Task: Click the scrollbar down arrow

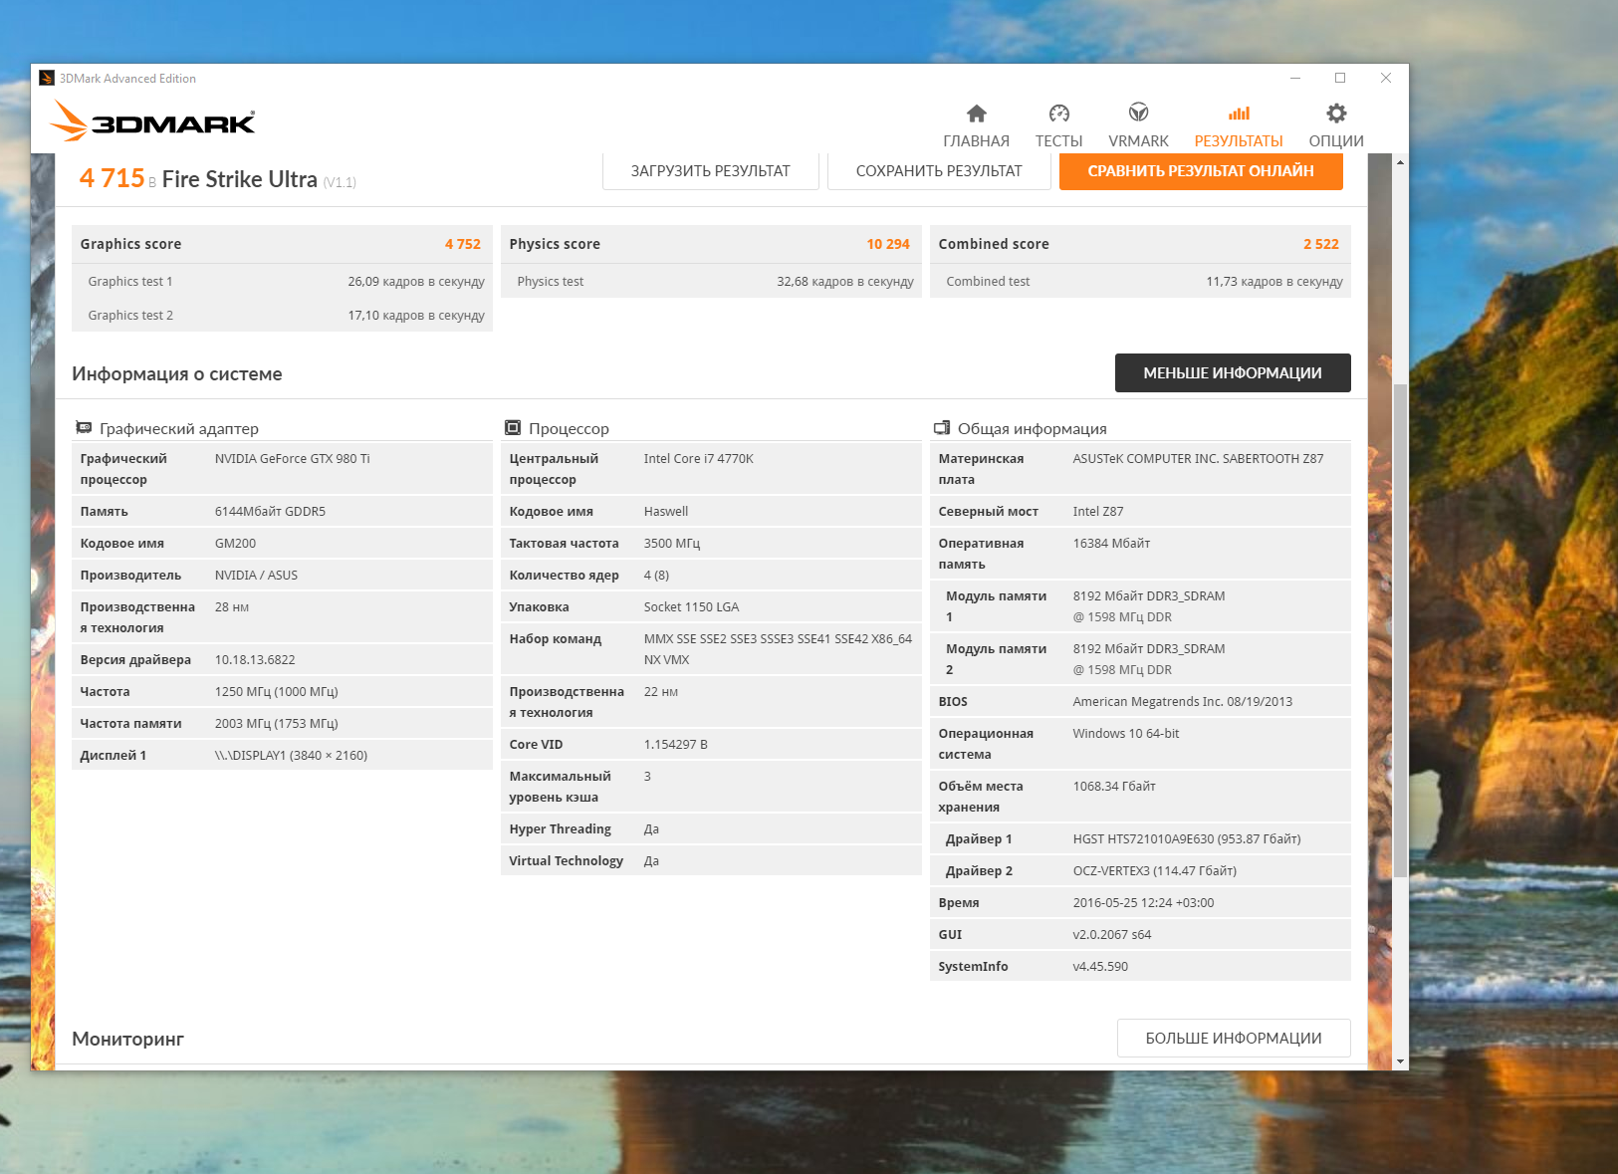Action: (1401, 1062)
